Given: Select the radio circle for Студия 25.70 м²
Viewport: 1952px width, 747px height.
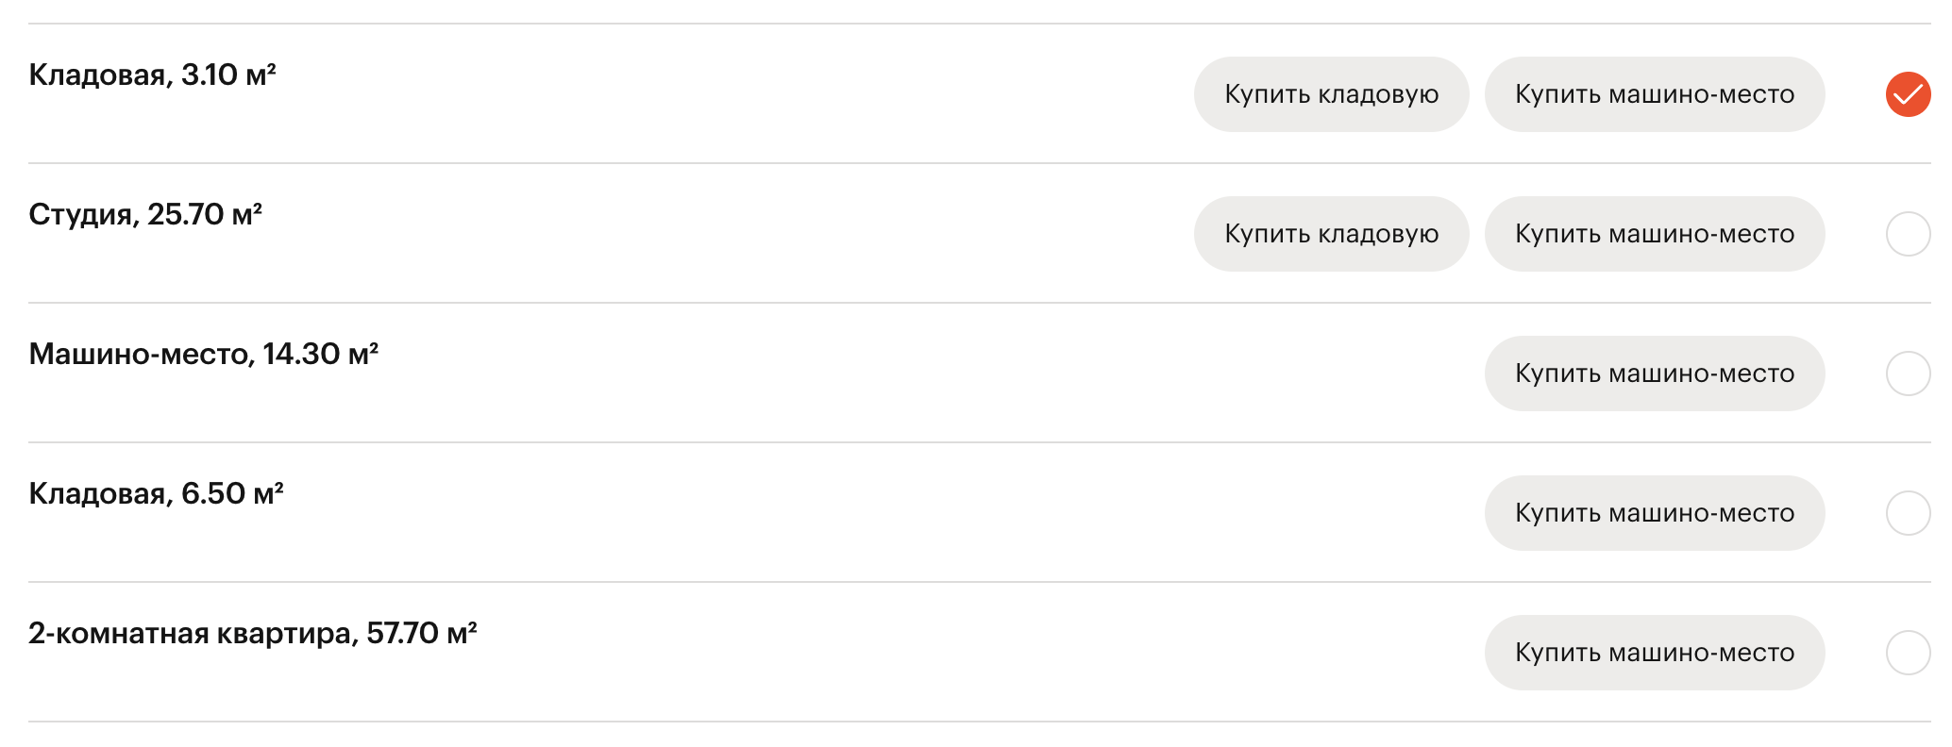Looking at the screenshot, I should pyautogui.click(x=1908, y=234).
